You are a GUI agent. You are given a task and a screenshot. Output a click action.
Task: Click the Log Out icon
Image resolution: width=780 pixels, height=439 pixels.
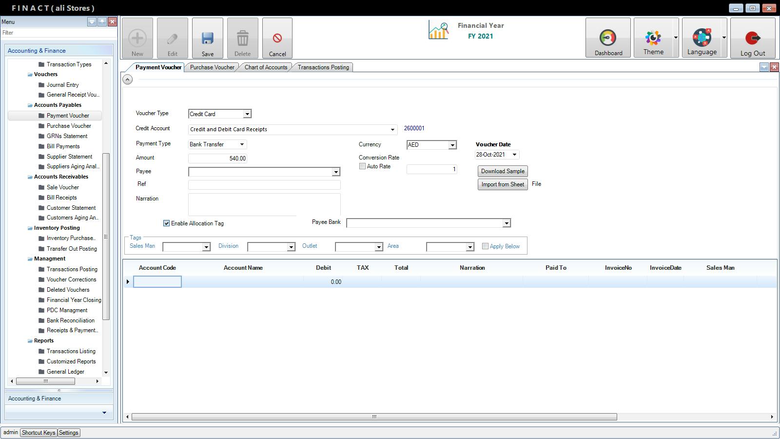pos(752,38)
